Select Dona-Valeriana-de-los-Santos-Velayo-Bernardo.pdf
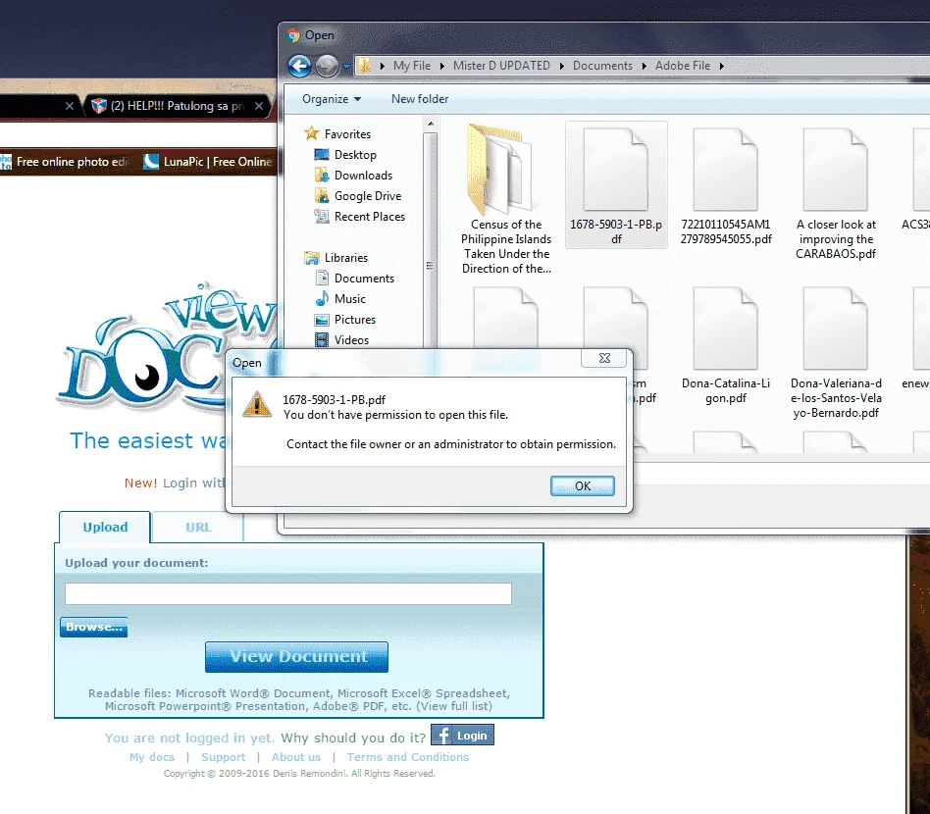 [x=836, y=353]
